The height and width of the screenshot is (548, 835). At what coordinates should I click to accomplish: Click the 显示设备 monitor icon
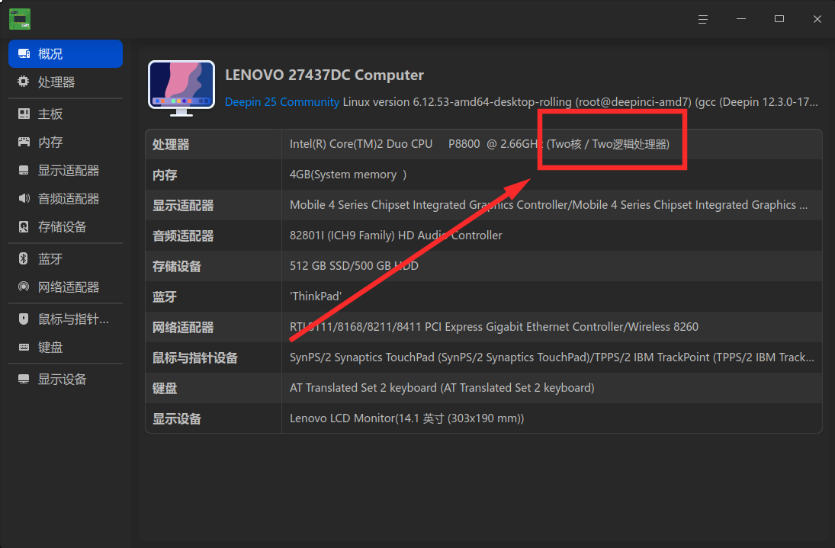(x=24, y=379)
